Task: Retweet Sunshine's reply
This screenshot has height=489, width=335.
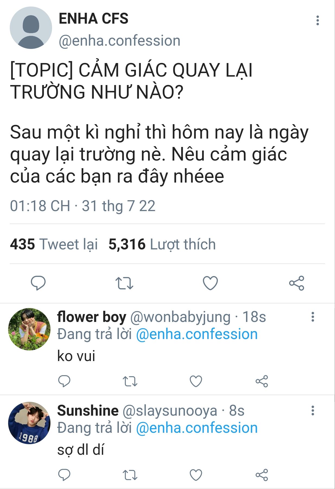Action: [x=130, y=475]
